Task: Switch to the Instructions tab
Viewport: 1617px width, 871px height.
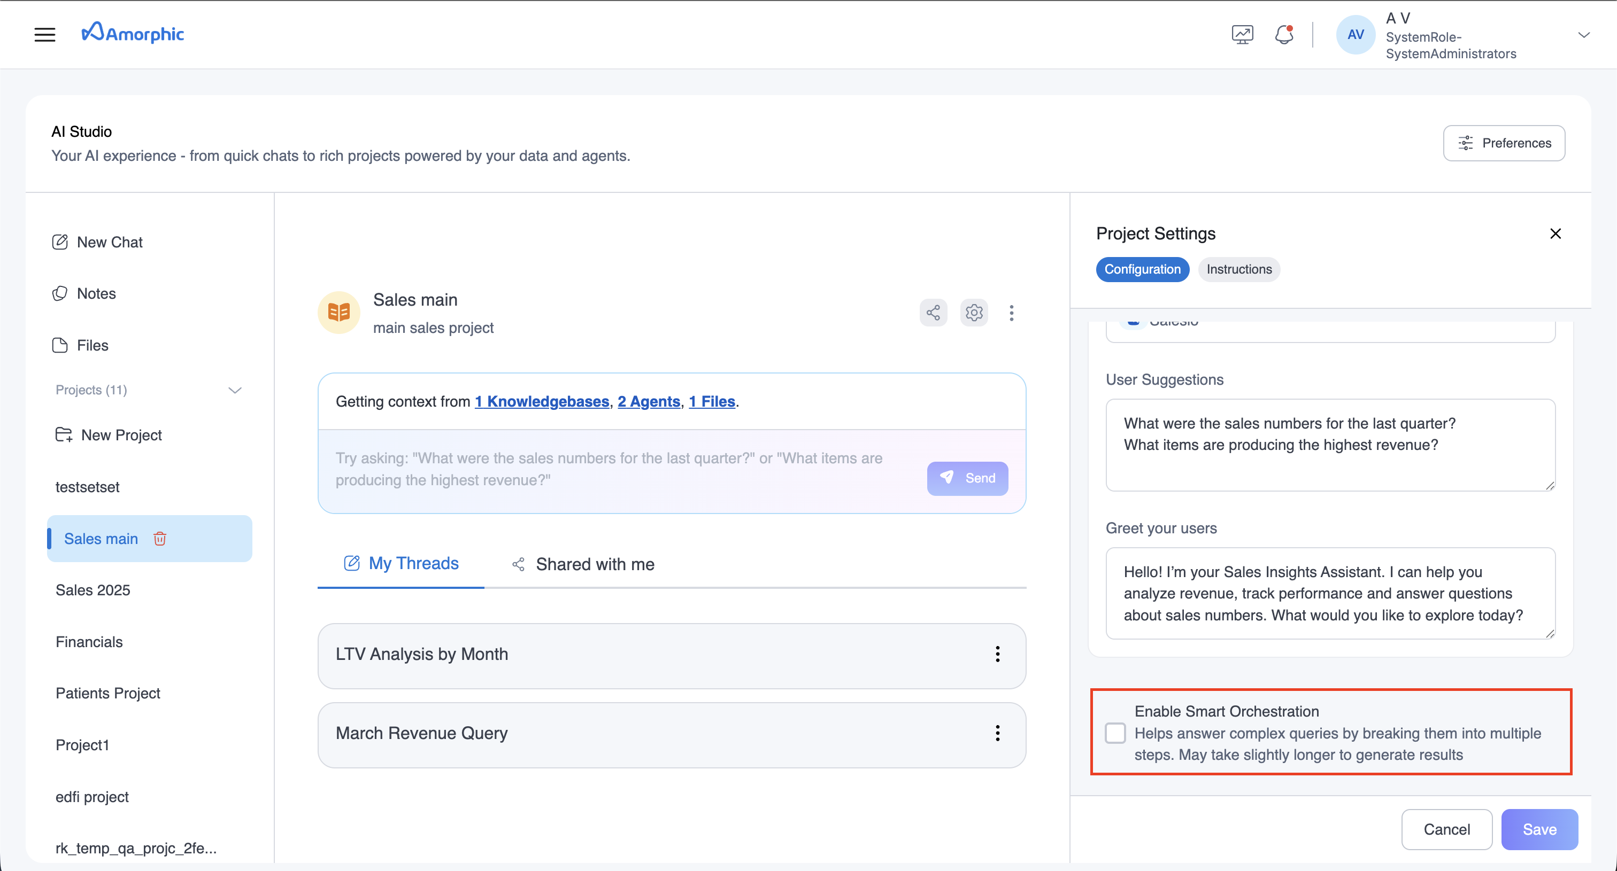Action: point(1238,269)
